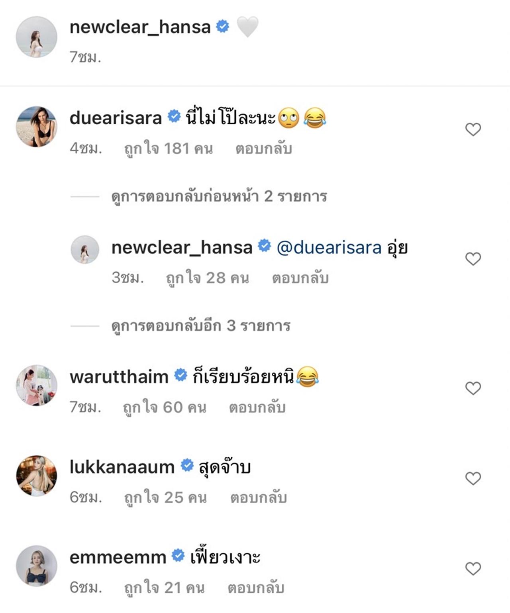Show 3 more replies in the thread
Image resolution: width=510 pixels, height=613 pixels.
pos(200,326)
